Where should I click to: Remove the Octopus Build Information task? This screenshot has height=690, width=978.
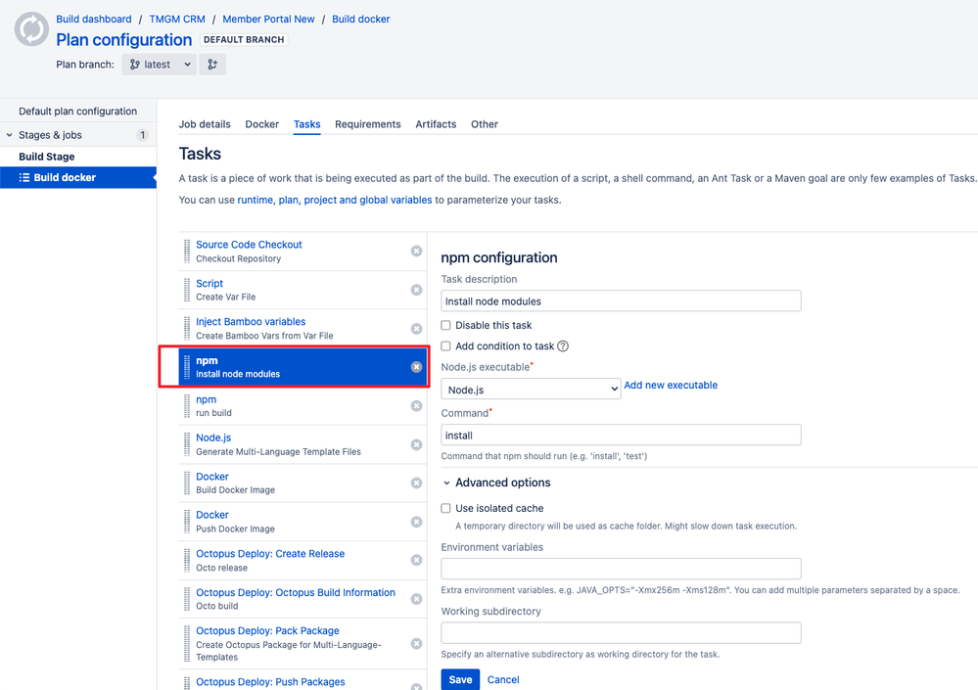click(x=417, y=599)
